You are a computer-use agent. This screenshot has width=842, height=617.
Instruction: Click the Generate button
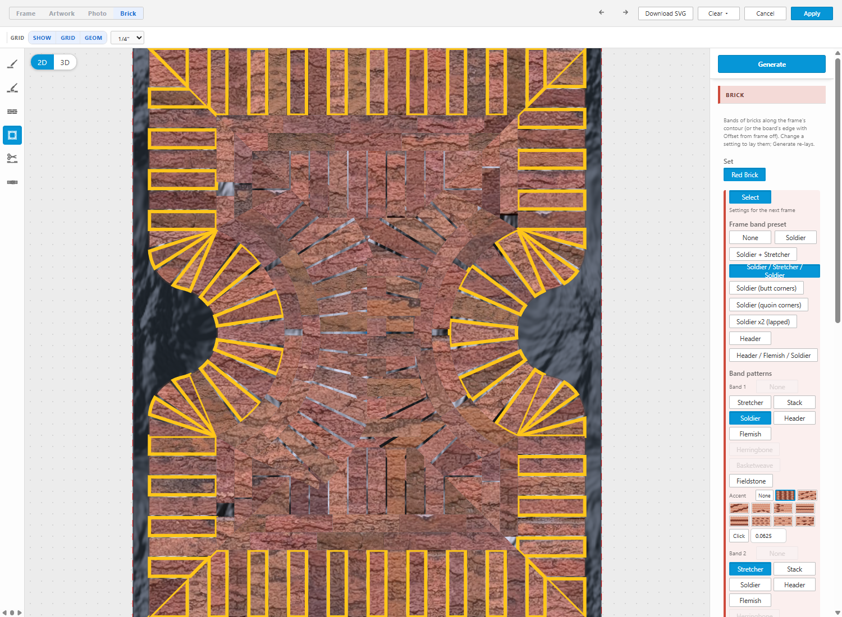coord(772,64)
